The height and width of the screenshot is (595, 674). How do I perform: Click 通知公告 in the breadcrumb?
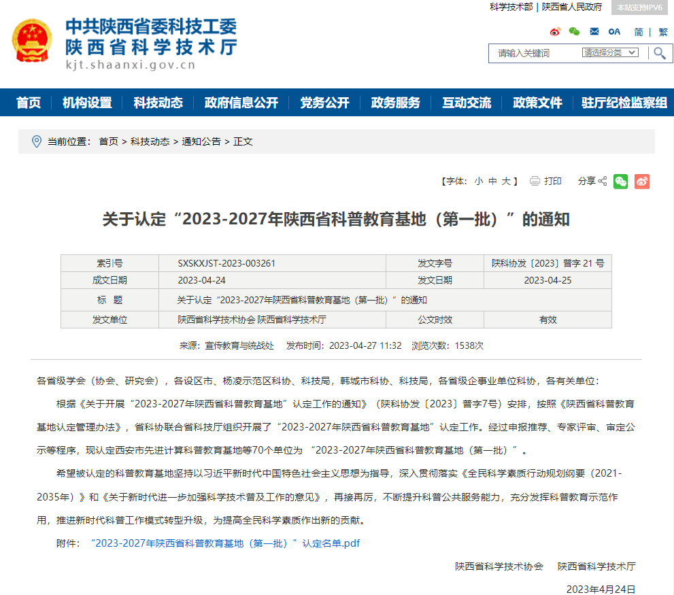201,141
